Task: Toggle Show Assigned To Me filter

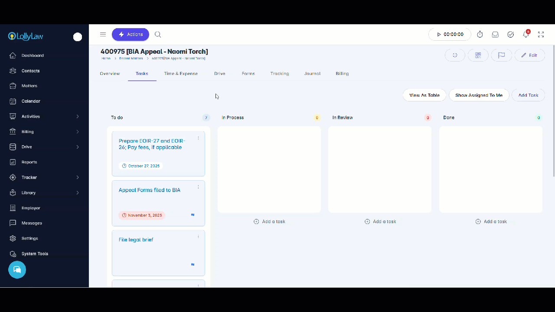Action: point(479,95)
